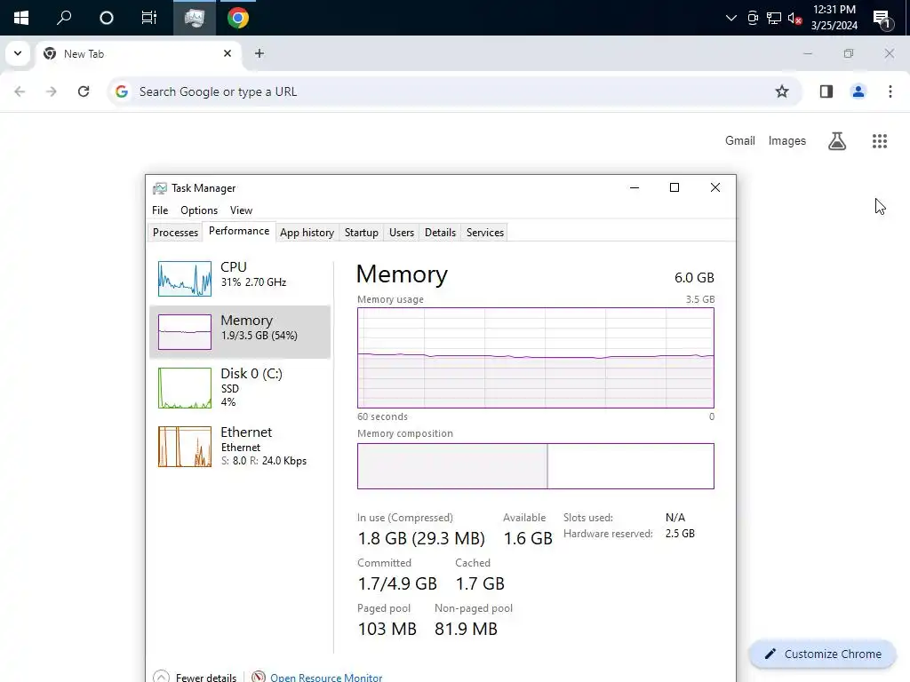The image size is (910, 682).
Task: Show hidden system tray icons chevron
Action: pos(731,18)
